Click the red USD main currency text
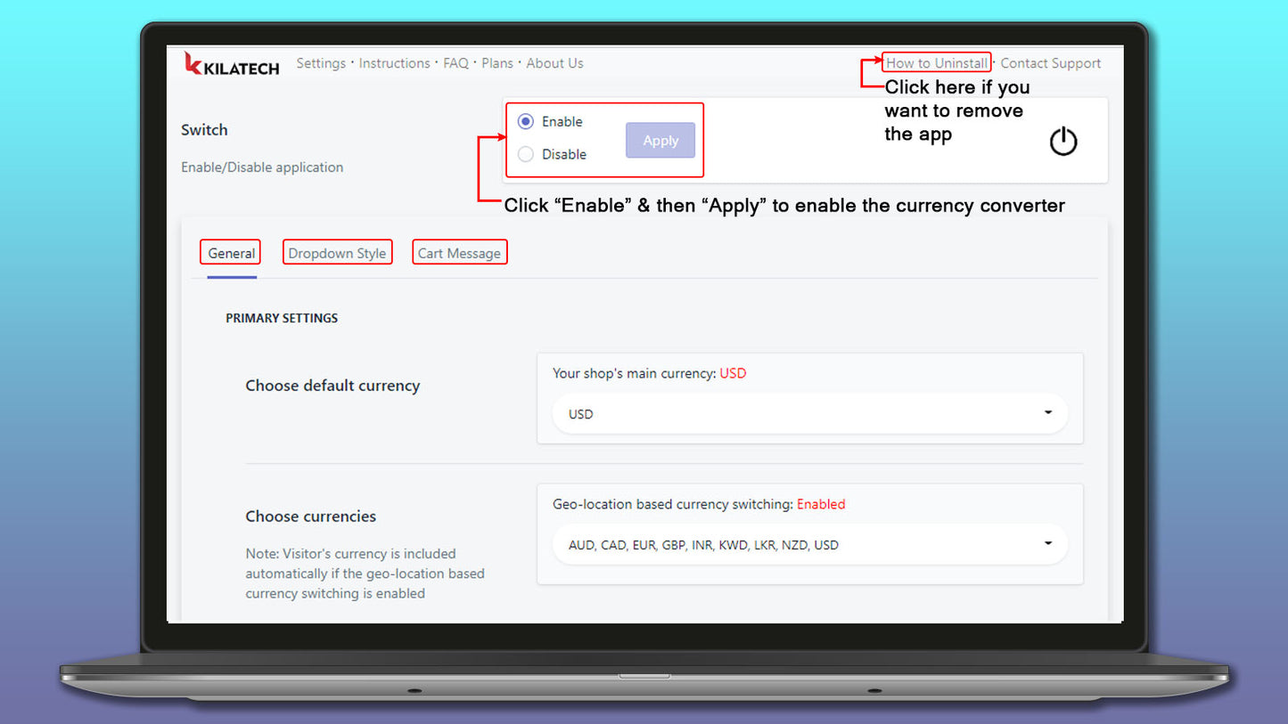The image size is (1288, 724). 733,374
